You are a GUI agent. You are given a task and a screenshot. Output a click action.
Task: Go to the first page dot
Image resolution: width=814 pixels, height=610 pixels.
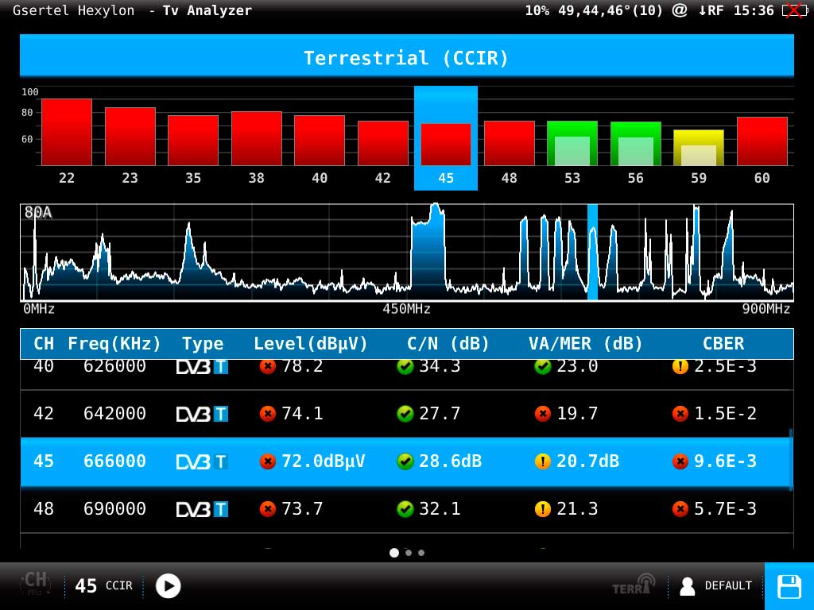[394, 553]
